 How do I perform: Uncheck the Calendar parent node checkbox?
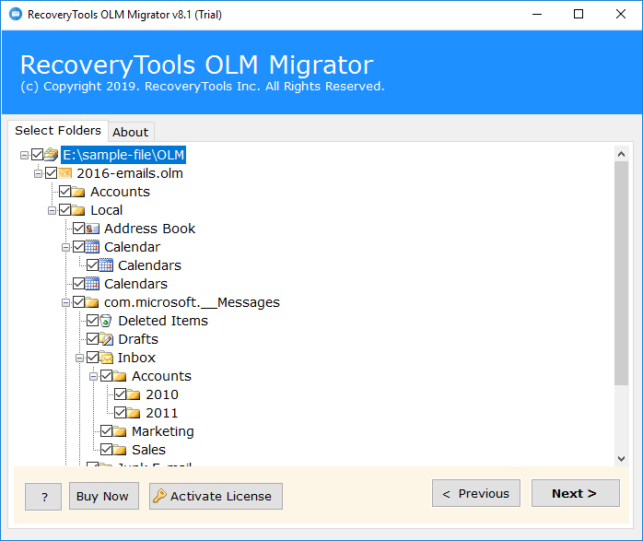(78, 247)
